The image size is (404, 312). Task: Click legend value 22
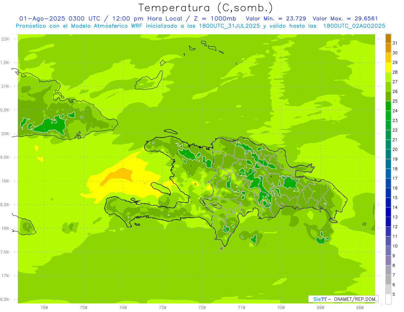[395, 130]
